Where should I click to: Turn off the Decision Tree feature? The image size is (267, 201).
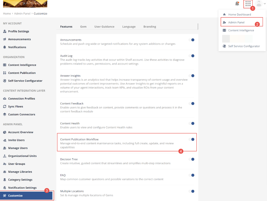192,159
